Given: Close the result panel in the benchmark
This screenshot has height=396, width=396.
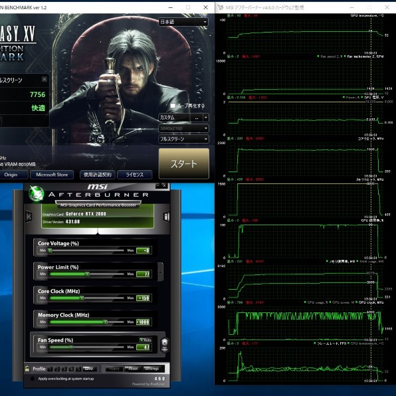Looking at the screenshot, I should click(x=45, y=80).
